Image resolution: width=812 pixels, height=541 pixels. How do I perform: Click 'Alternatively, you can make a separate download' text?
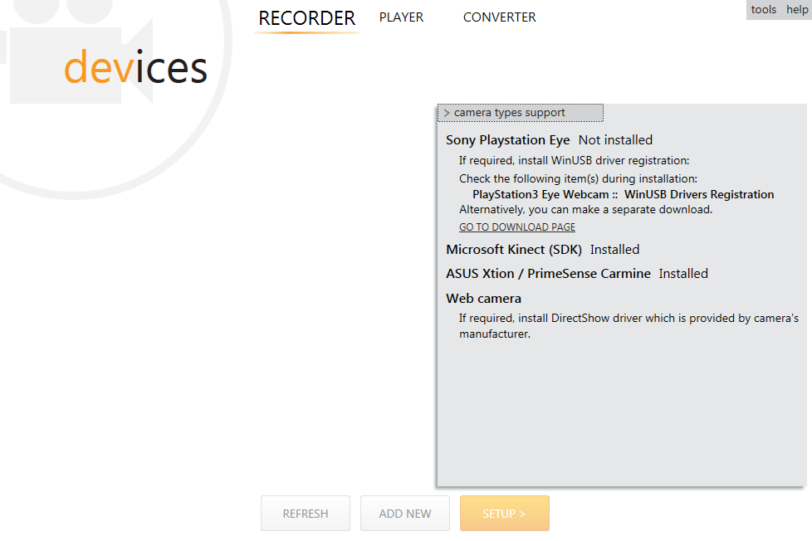tap(585, 210)
